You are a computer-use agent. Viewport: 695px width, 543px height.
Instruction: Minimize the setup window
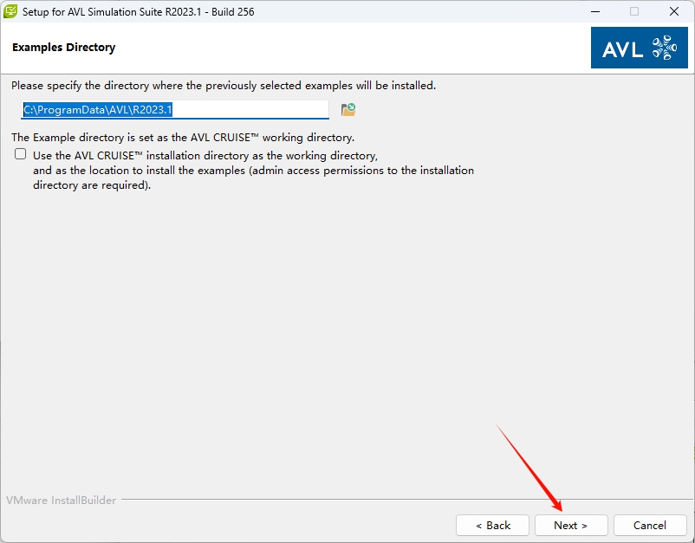coord(594,12)
